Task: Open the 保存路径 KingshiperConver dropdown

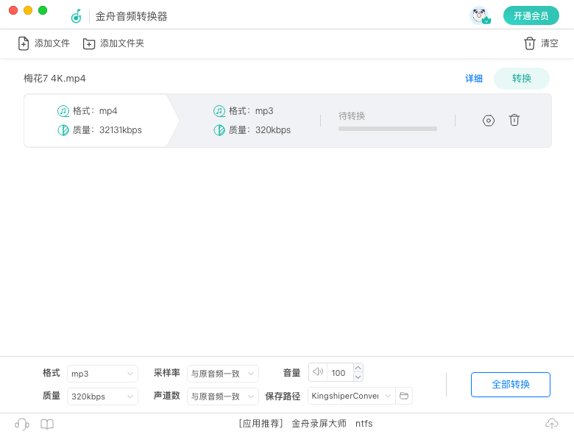Action: pyautogui.click(x=352, y=396)
